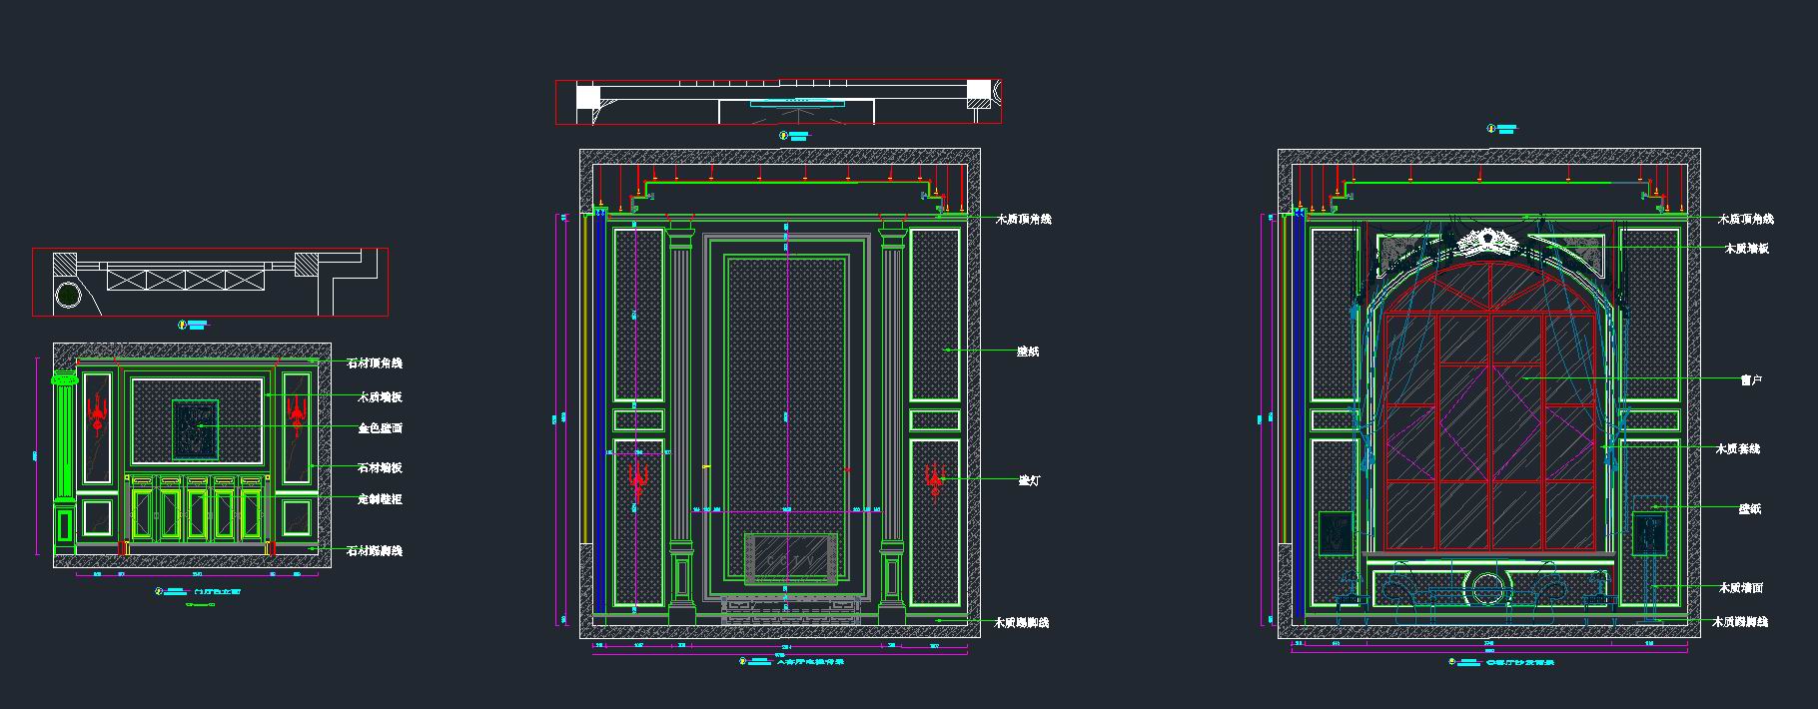The width and height of the screenshot is (1818, 709).
Task: Click the 木质套线 annotation in right elevation
Action: [1737, 449]
